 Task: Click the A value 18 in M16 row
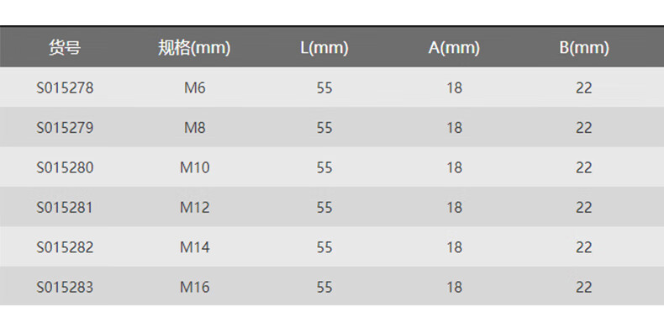tap(454, 287)
